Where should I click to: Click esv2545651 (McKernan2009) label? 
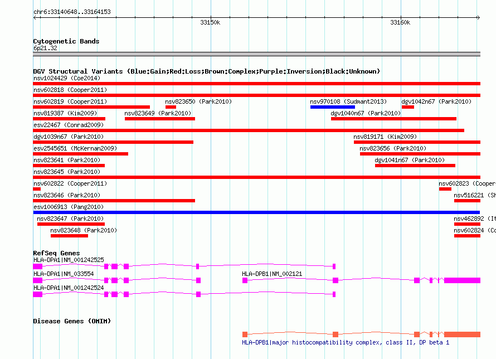pos(75,148)
